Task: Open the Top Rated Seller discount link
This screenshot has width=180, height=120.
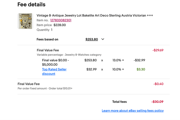Action: coord(54,72)
